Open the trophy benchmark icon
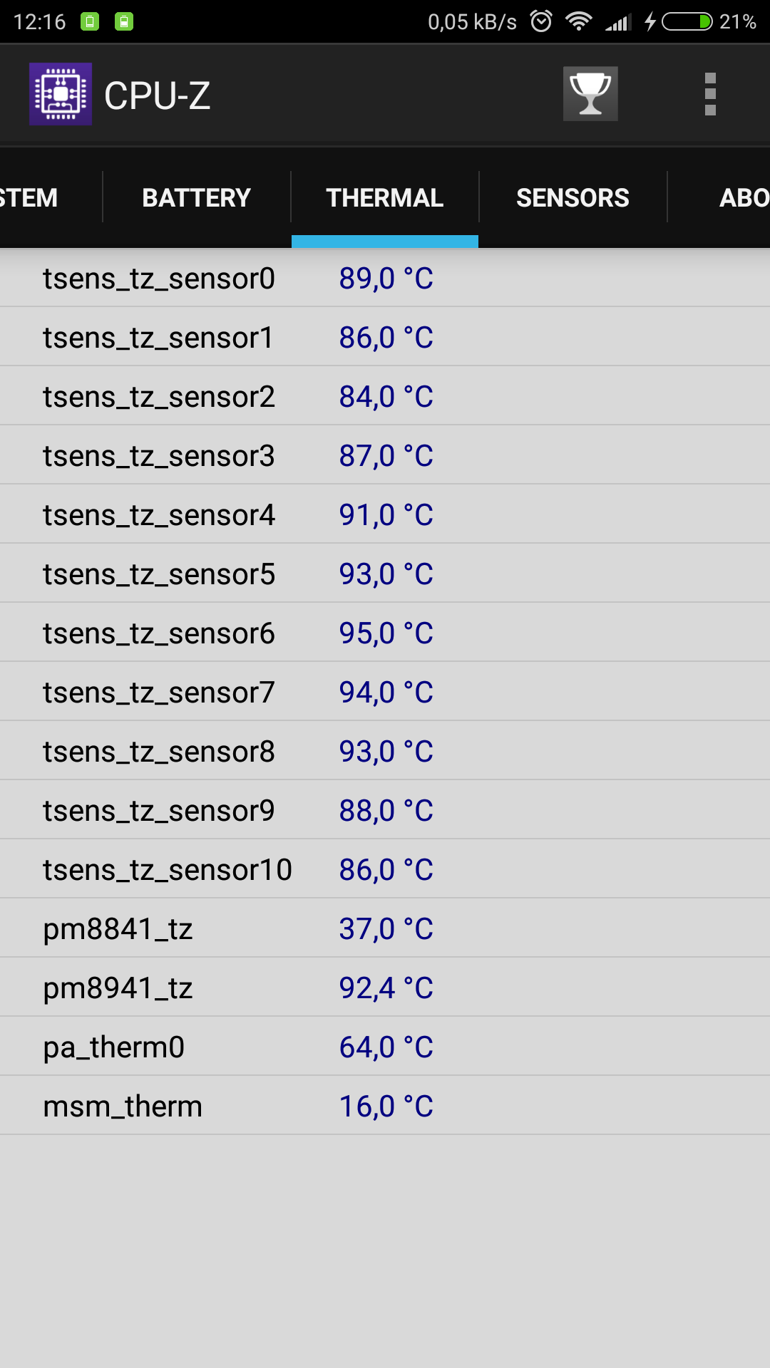This screenshot has height=1368, width=770. pos(590,94)
